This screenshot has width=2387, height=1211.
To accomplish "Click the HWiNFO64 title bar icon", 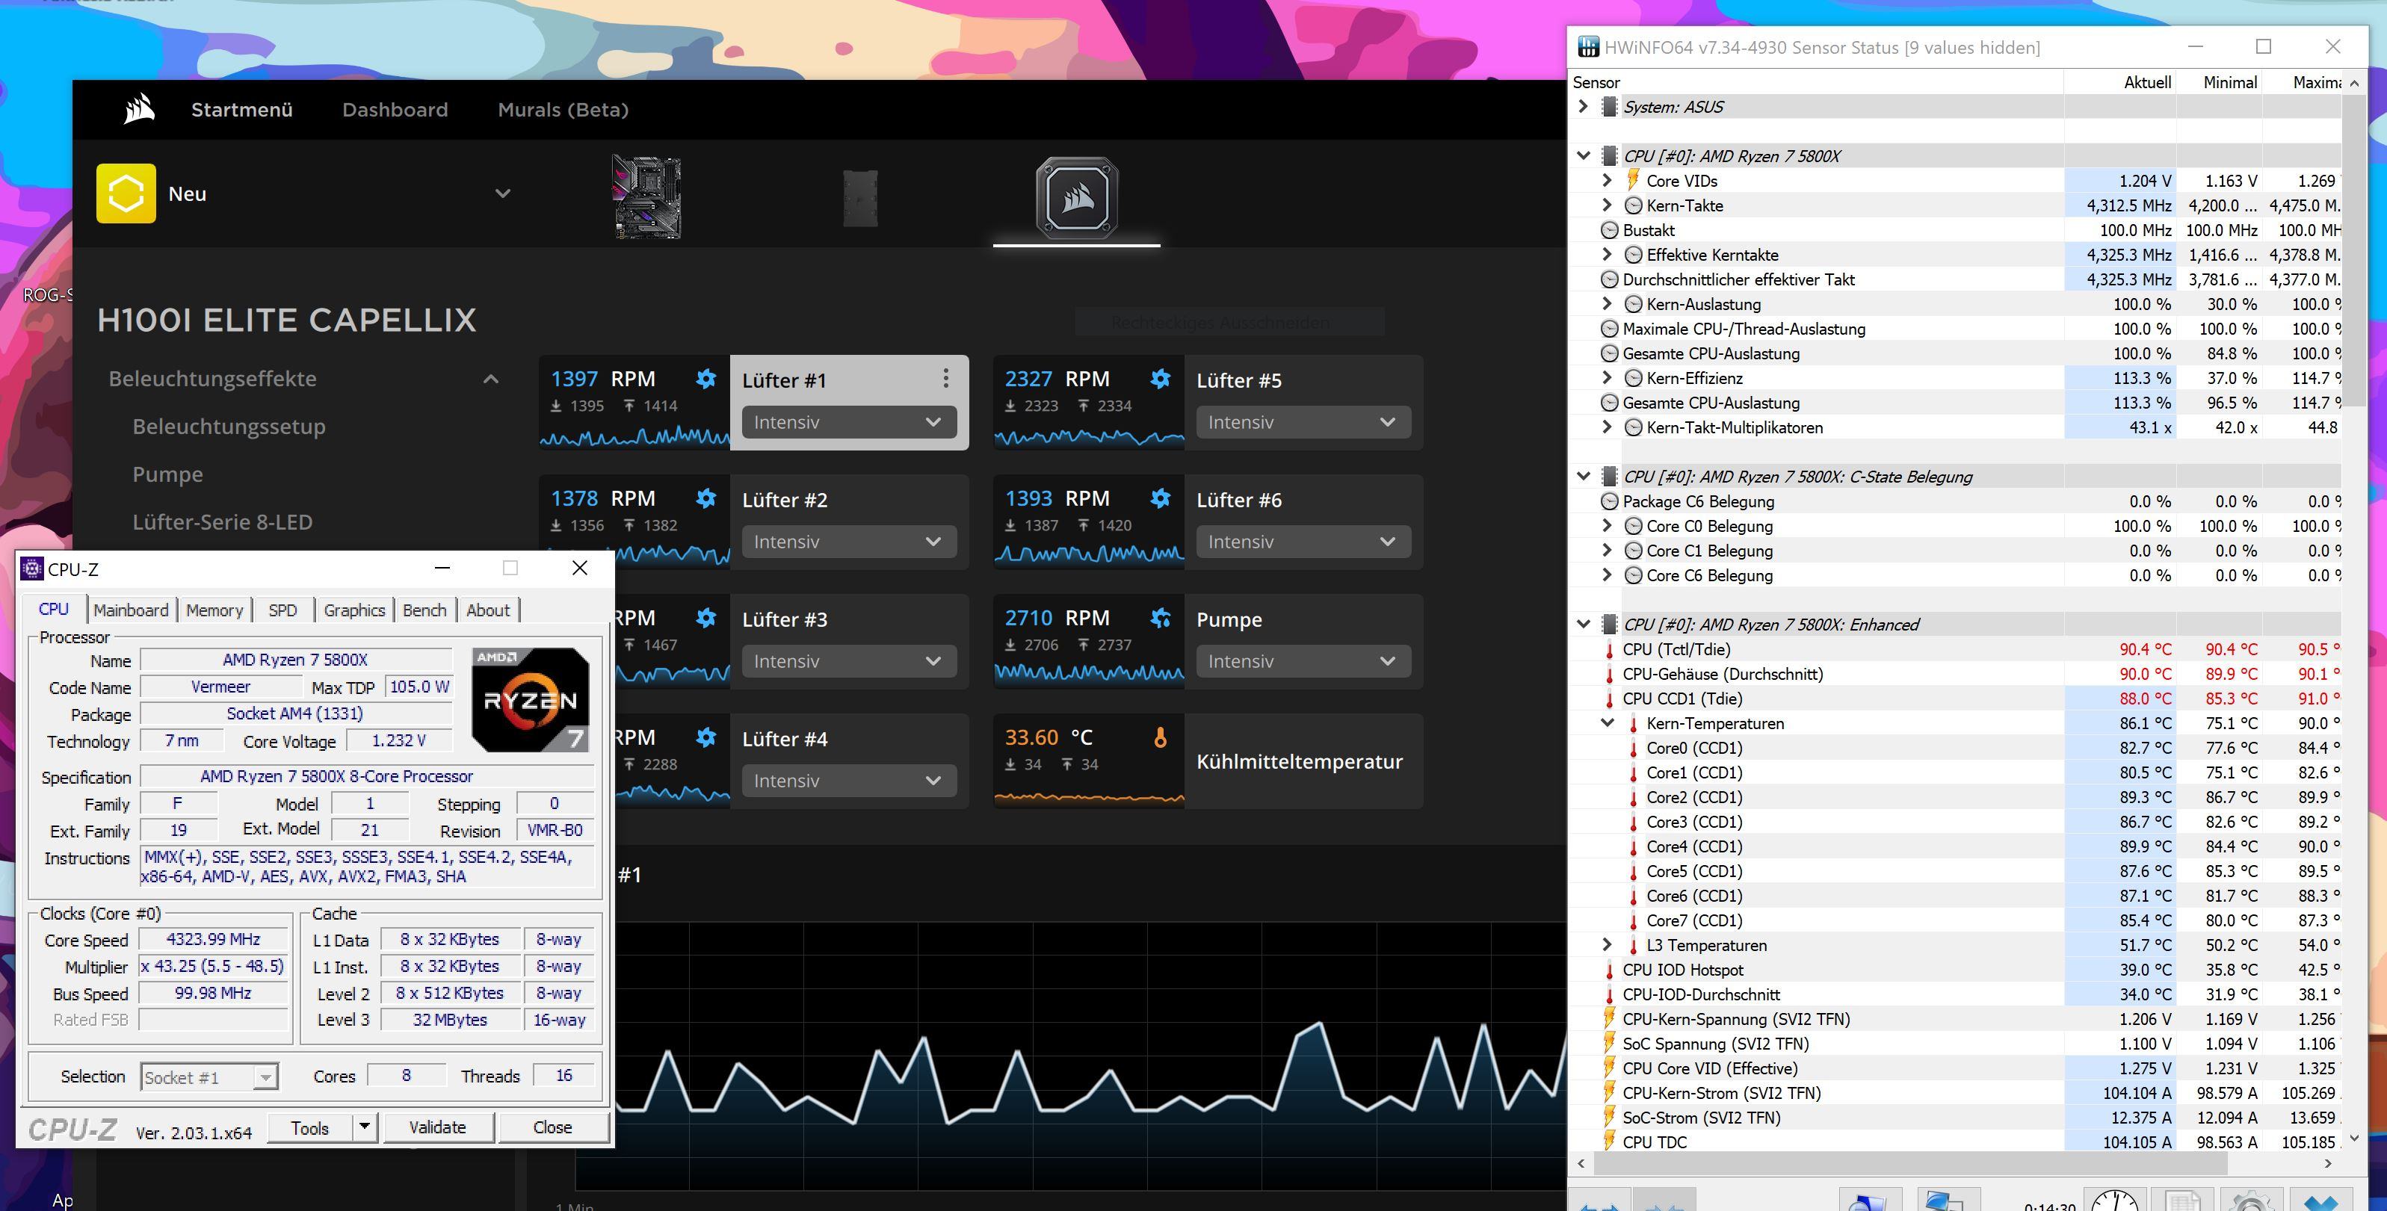I will coord(1588,46).
